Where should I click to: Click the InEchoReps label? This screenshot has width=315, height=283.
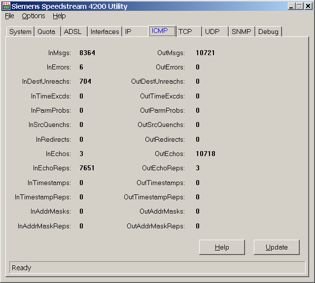click(52, 168)
